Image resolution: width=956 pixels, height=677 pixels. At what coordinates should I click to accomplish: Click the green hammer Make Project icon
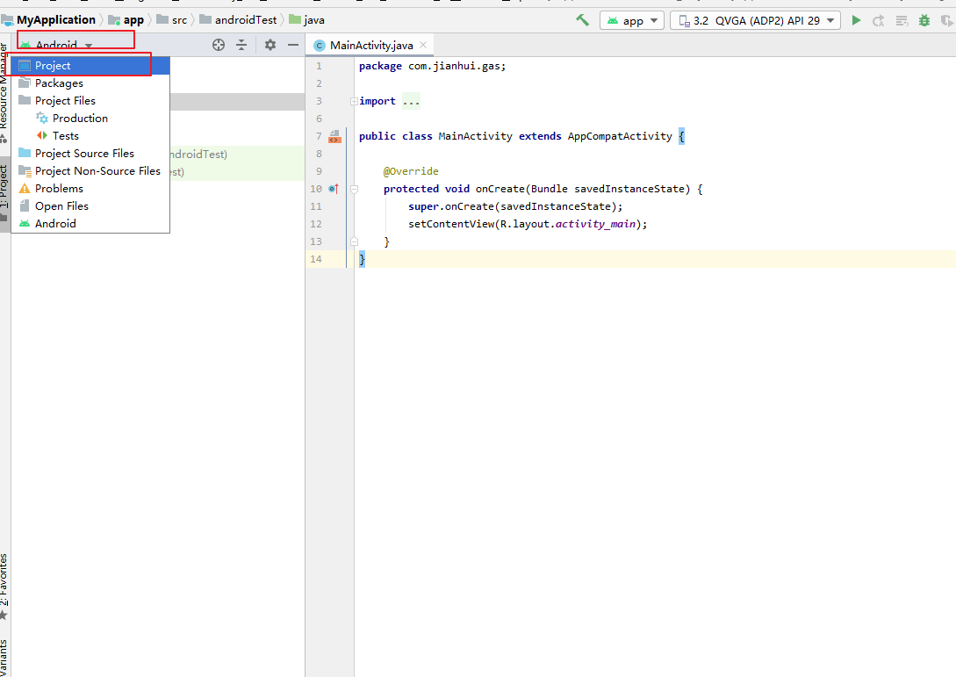point(582,20)
